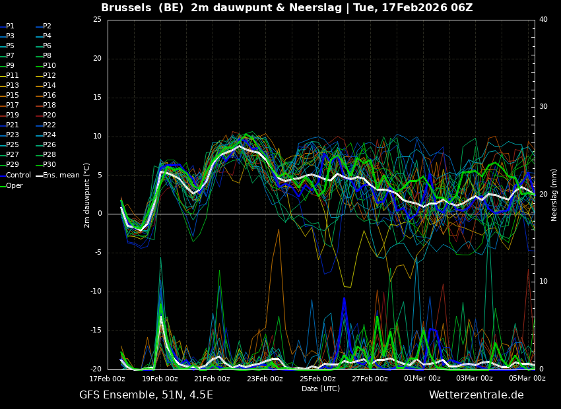Click the 25Feb 00z date tick label
The width and height of the screenshot is (561, 409).
(317, 379)
